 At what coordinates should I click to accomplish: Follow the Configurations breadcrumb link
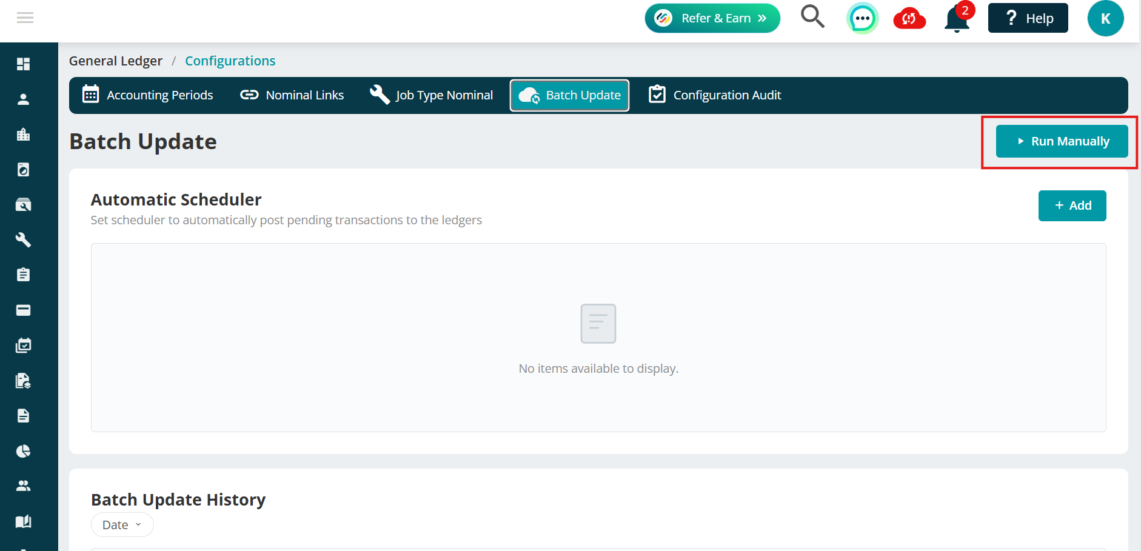click(x=230, y=61)
